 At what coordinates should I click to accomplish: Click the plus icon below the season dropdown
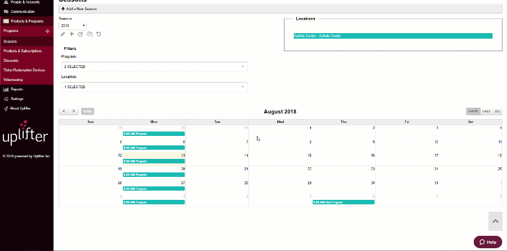tap(72, 34)
